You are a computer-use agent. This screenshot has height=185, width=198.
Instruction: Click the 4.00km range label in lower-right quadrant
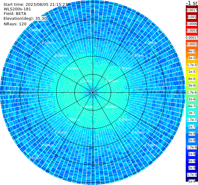(151, 145)
